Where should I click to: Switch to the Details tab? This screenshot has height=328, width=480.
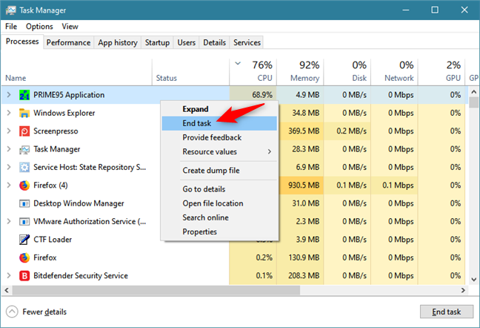(215, 42)
